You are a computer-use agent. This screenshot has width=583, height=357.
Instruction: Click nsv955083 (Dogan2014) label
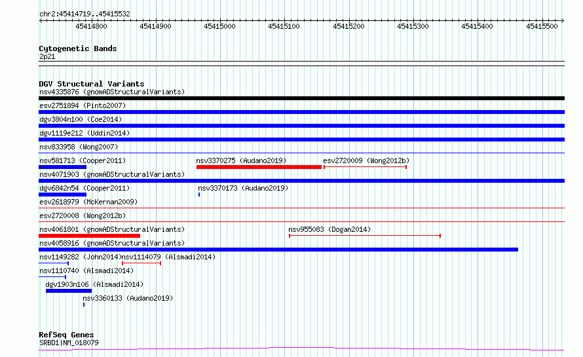[329, 229]
